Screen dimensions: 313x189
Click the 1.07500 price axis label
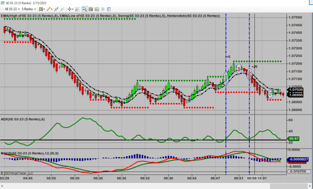(295, 17)
